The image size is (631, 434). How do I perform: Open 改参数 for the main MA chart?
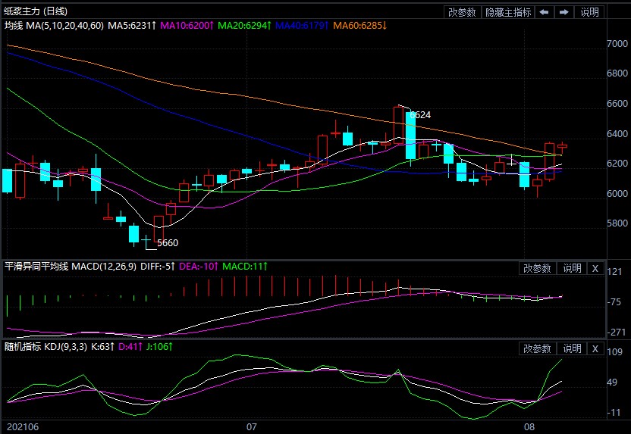pos(462,12)
